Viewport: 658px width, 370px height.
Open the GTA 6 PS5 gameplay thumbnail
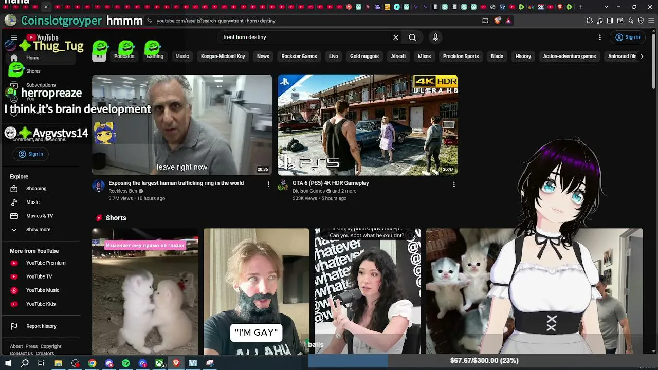(x=368, y=125)
